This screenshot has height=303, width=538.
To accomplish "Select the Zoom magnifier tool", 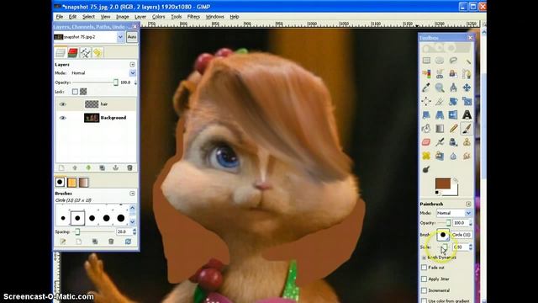I will click(x=440, y=88).
